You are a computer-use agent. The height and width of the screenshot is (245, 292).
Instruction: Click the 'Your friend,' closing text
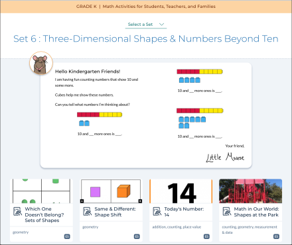(235, 146)
